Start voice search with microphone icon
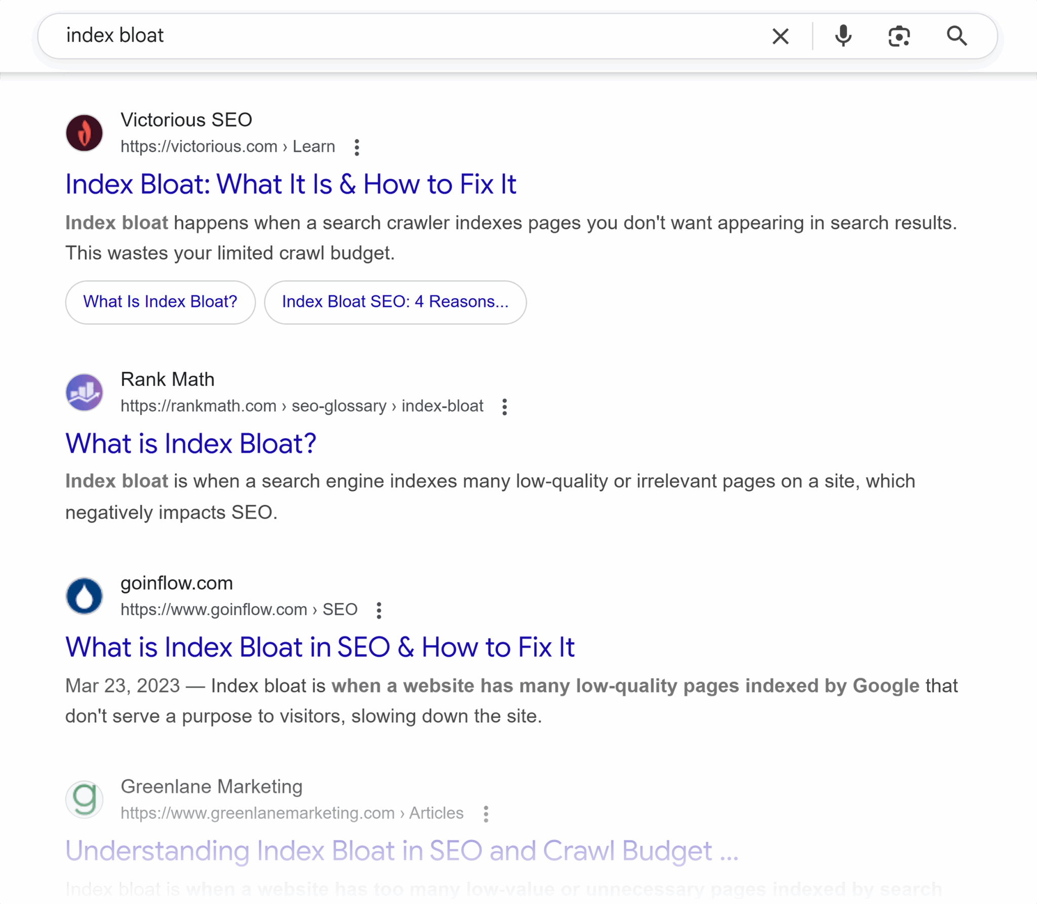Viewport: 1037px width, 904px height. 843,36
